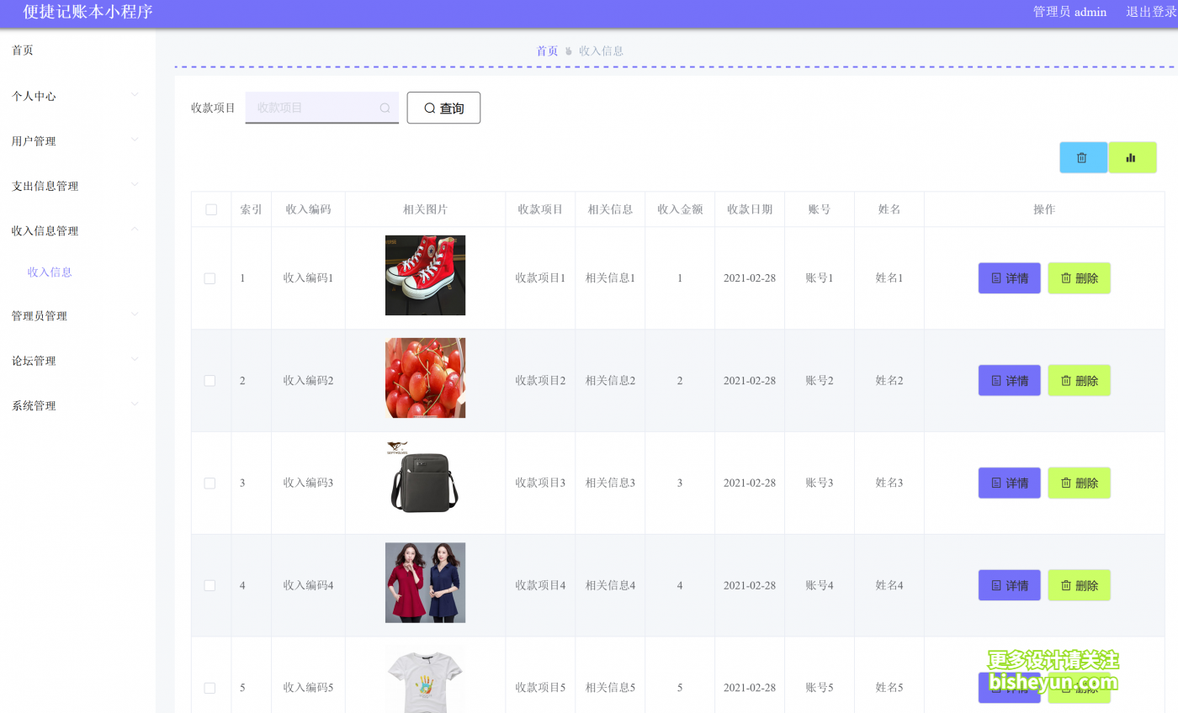
Task: Delete row 4 with trash button
Action: [1079, 586]
